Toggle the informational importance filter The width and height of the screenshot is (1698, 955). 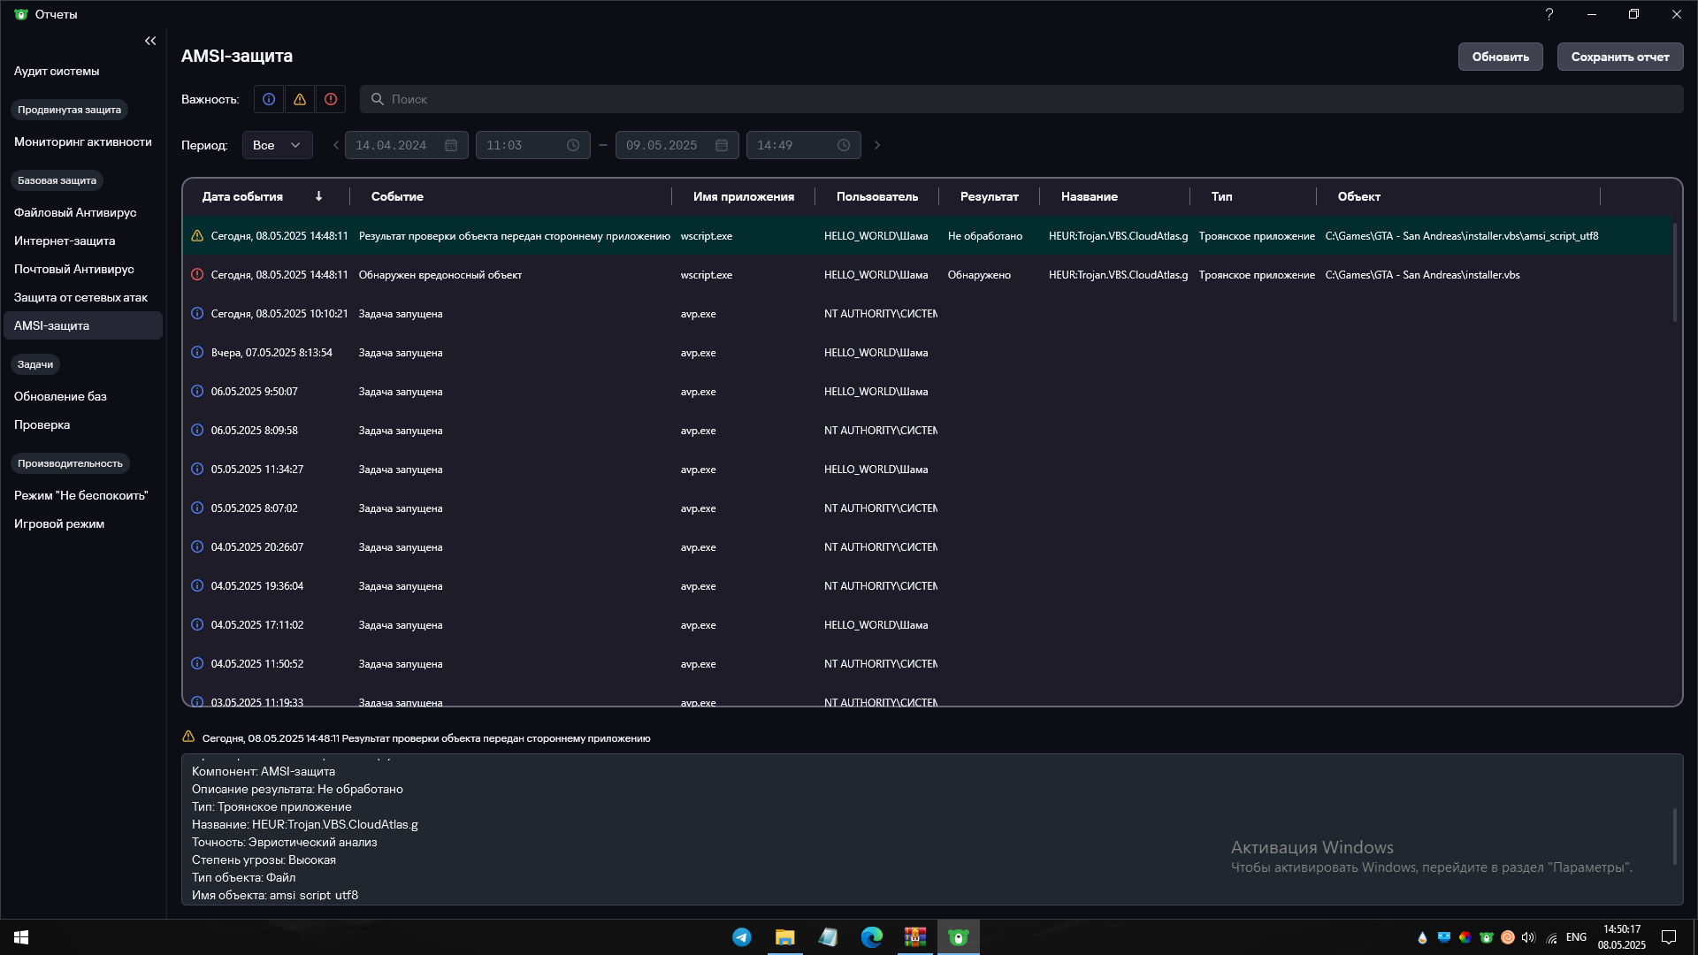point(269,99)
